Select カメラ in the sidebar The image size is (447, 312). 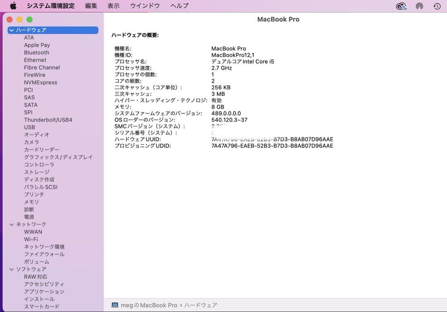coord(31,142)
